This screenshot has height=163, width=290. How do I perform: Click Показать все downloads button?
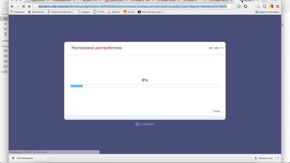[x=264, y=158]
